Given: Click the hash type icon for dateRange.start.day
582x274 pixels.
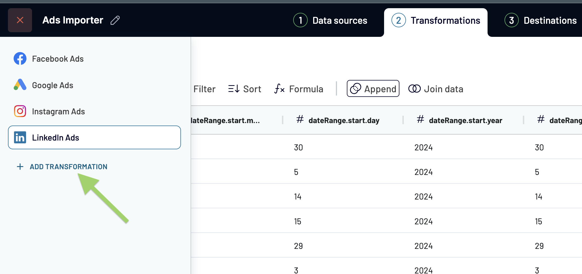Looking at the screenshot, I should 300,119.
